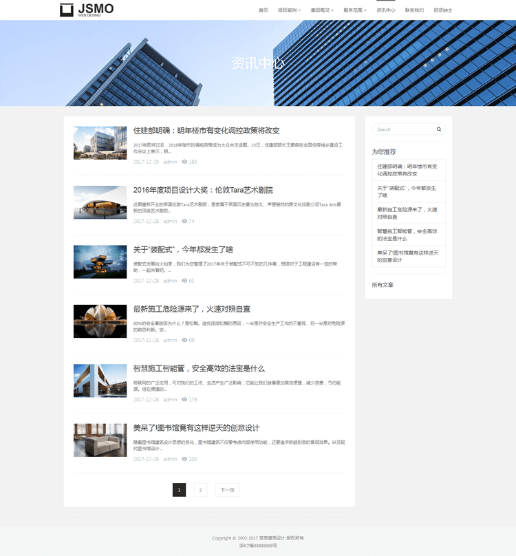Viewport: 516px width, 556px height.
Task: Click excerpt text starting 近期重新开业的英国伦敦Tara艺术剧院
Action: pyautogui.click(x=237, y=207)
